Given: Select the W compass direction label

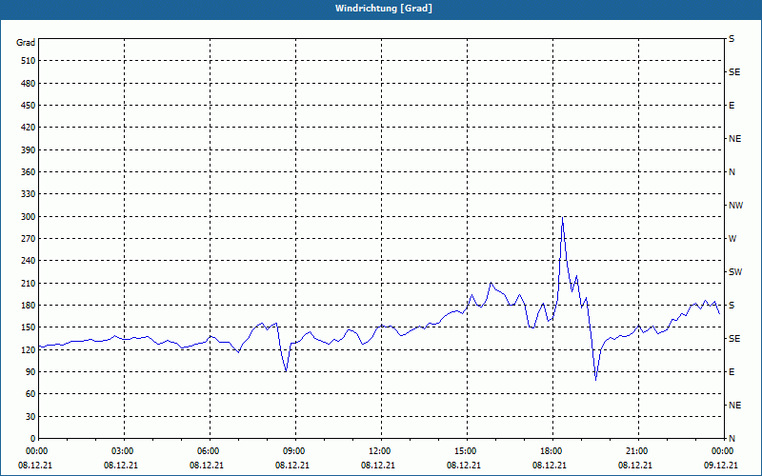Looking at the screenshot, I should tap(732, 238).
